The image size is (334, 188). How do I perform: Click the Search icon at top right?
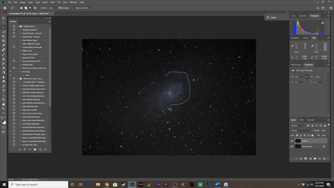tap(318, 8)
